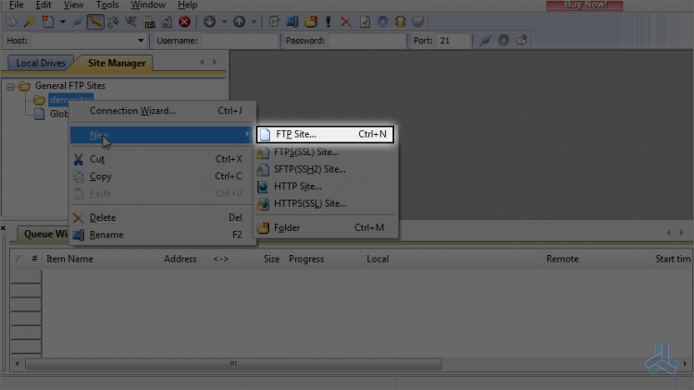
Task: Click the upload arrow toolbar icon
Action: 240,21
